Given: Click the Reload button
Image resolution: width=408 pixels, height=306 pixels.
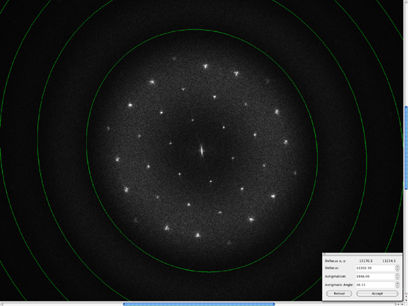Looking at the screenshot, I should 339,293.
